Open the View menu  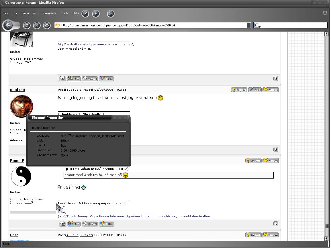26,13
